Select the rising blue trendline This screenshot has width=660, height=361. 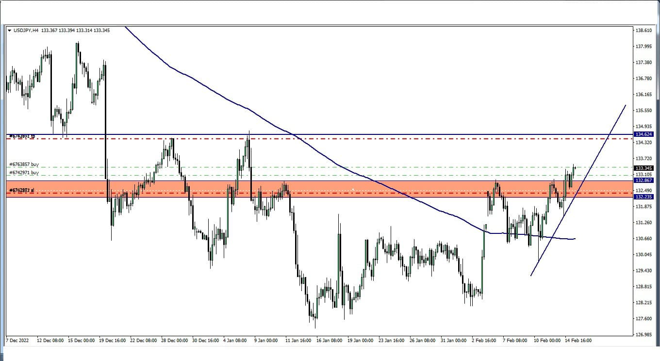point(578,190)
